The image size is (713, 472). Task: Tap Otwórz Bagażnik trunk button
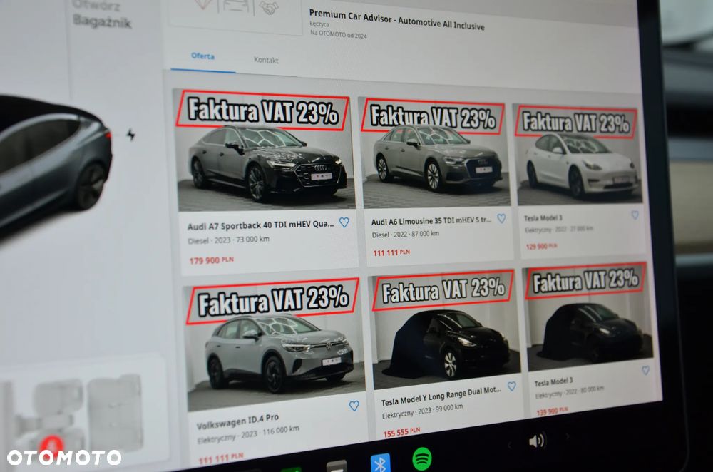(102, 14)
